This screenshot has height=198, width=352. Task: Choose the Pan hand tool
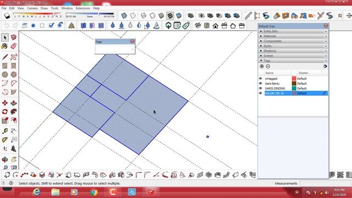click(x=13, y=159)
